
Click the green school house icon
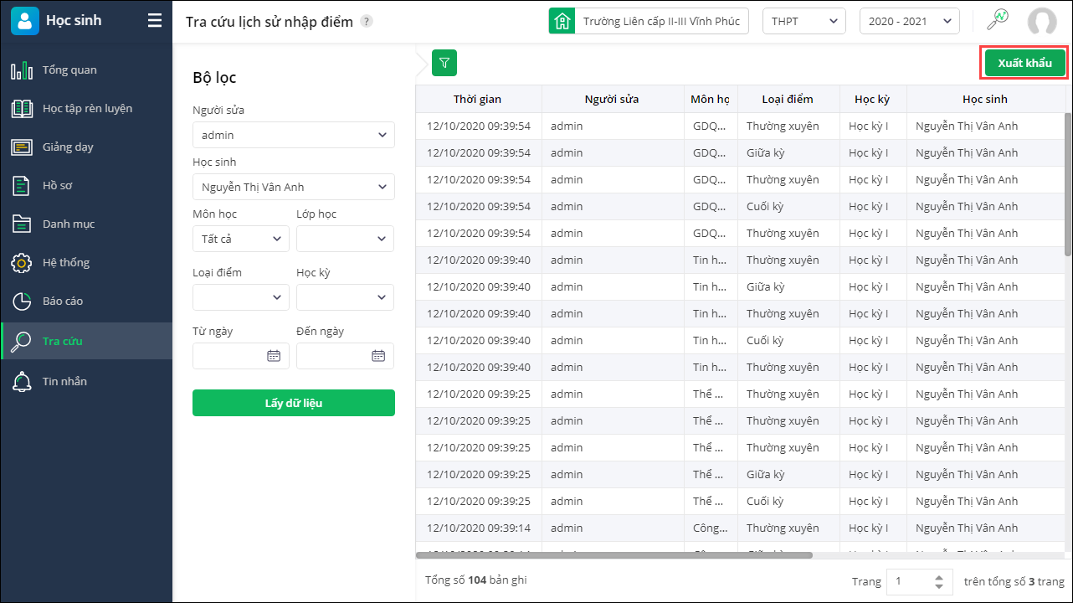coord(562,21)
